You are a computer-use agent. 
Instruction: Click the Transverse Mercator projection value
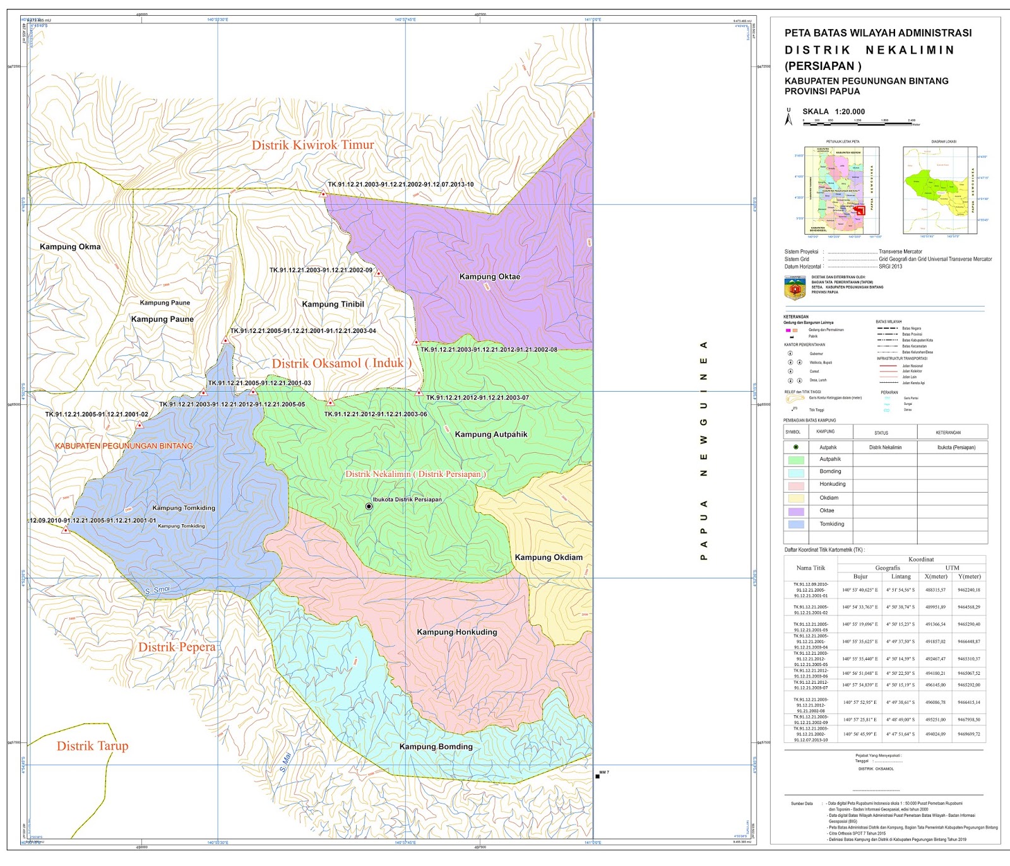900,252
